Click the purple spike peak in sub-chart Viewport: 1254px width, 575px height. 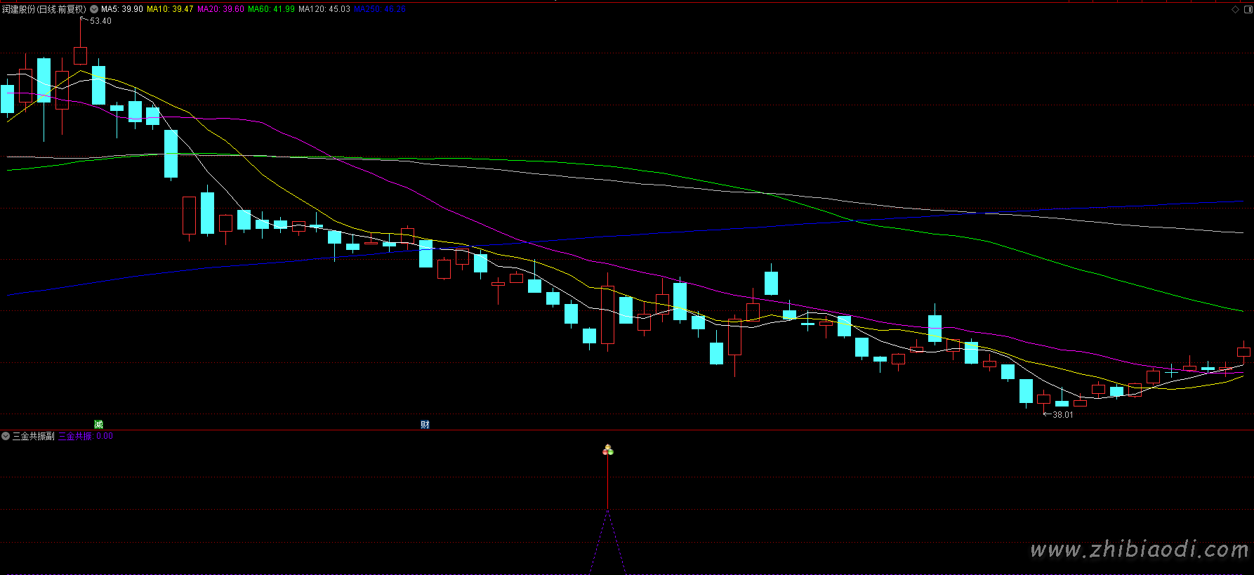(607, 510)
